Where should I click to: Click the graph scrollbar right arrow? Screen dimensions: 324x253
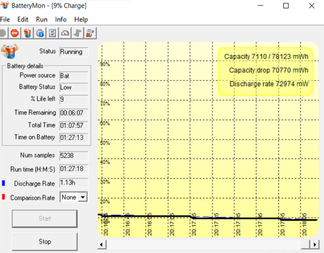tap(315, 244)
